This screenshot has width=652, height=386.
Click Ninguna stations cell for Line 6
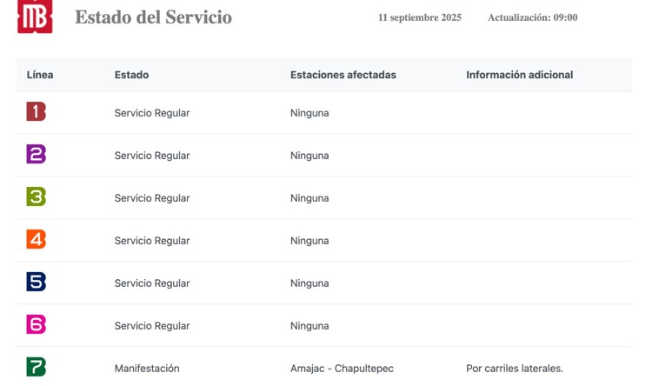click(x=309, y=326)
